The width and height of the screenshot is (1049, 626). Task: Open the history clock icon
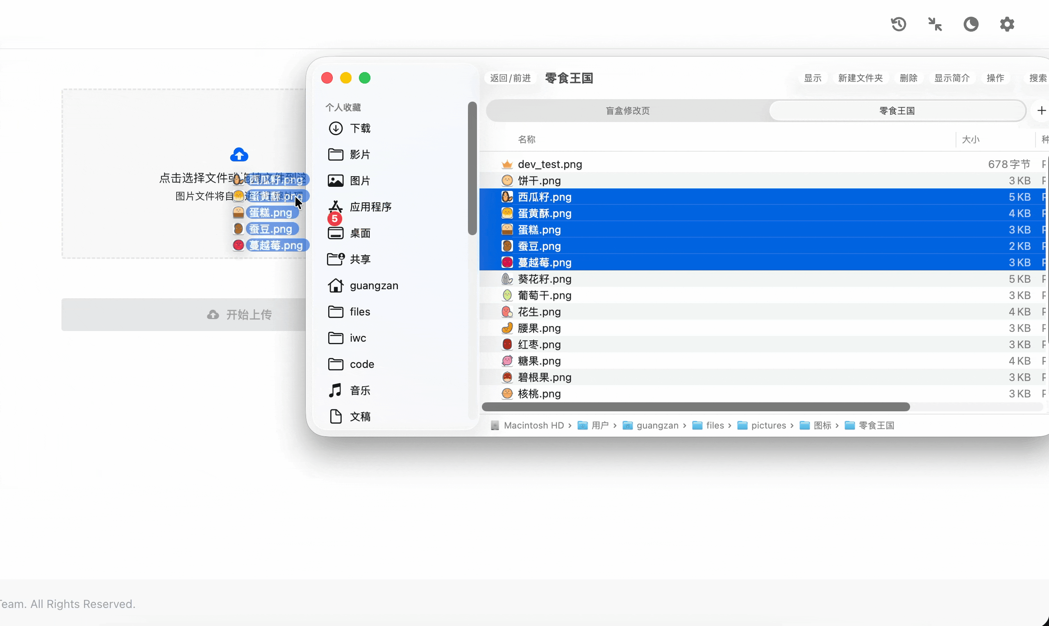point(899,24)
